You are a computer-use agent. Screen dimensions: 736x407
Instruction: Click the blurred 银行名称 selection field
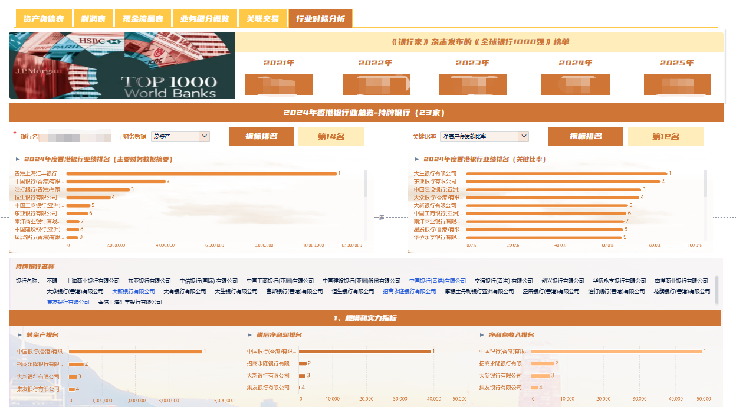click(75, 137)
